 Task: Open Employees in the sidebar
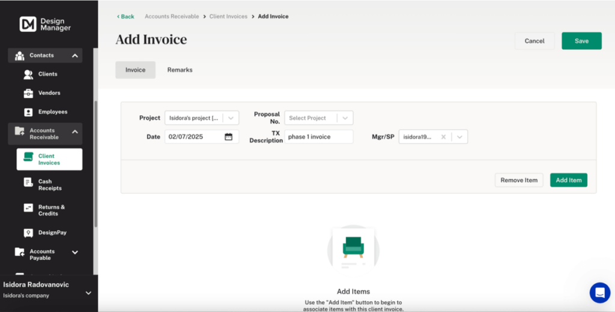53,112
